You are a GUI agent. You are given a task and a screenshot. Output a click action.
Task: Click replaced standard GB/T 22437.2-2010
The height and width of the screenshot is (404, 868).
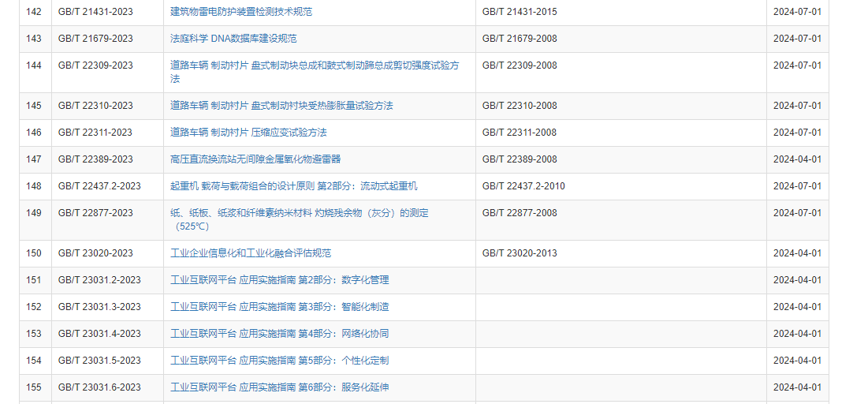[x=523, y=186]
